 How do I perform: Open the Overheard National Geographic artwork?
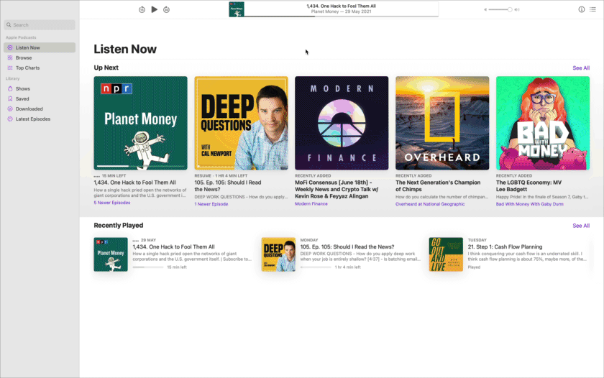pyautogui.click(x=442, y=123)
